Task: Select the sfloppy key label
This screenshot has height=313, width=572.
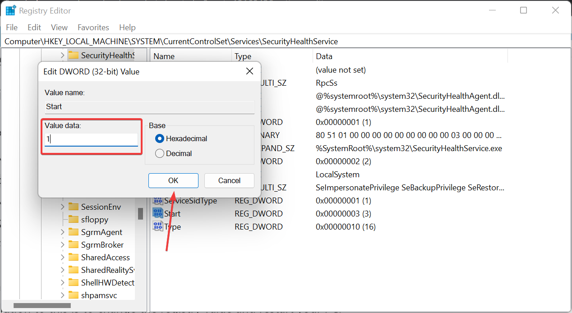Action: (x=95, y=219)
